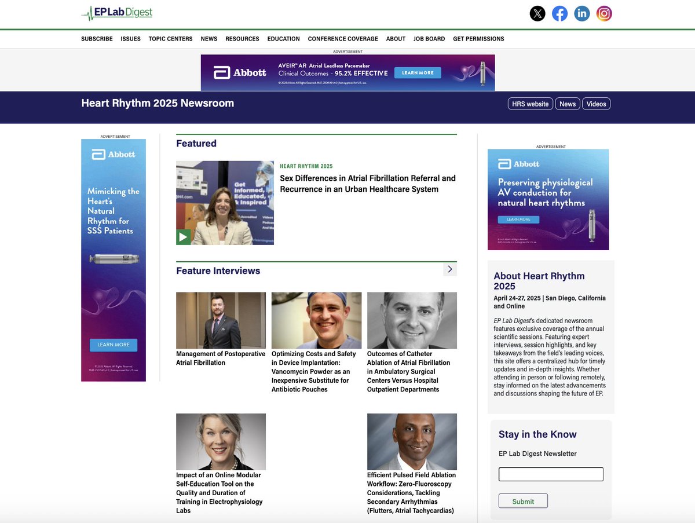
Task: Focus the EP Lab Digest Newsletter email field
Action: [551, 474]
